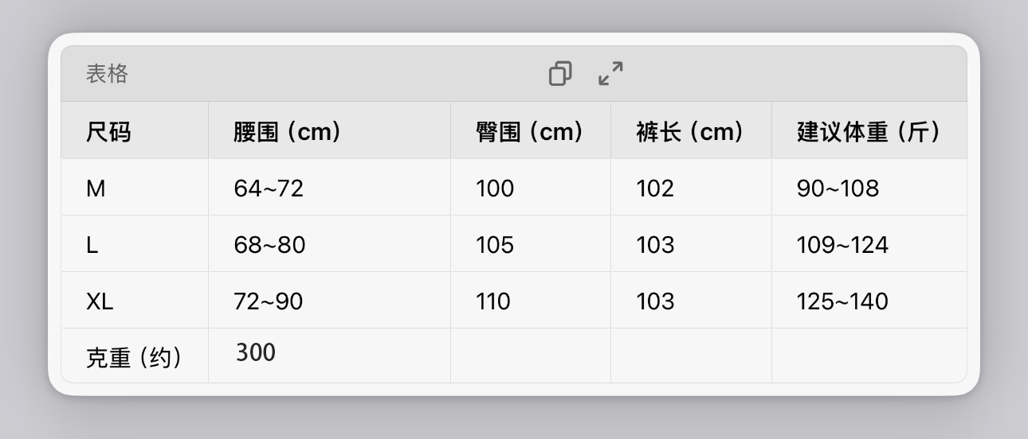Click the 64~72 waist cell

point(269,188)
